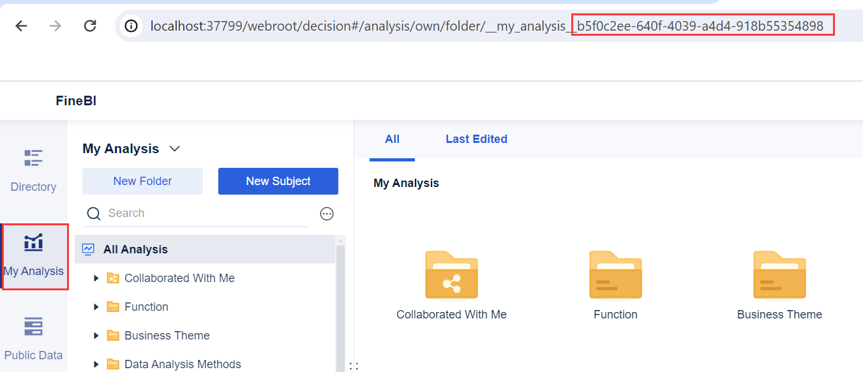Select Data Analysis Methods in the tree

coord(183,364)
